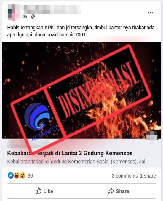Share this post

click(119, 191)
